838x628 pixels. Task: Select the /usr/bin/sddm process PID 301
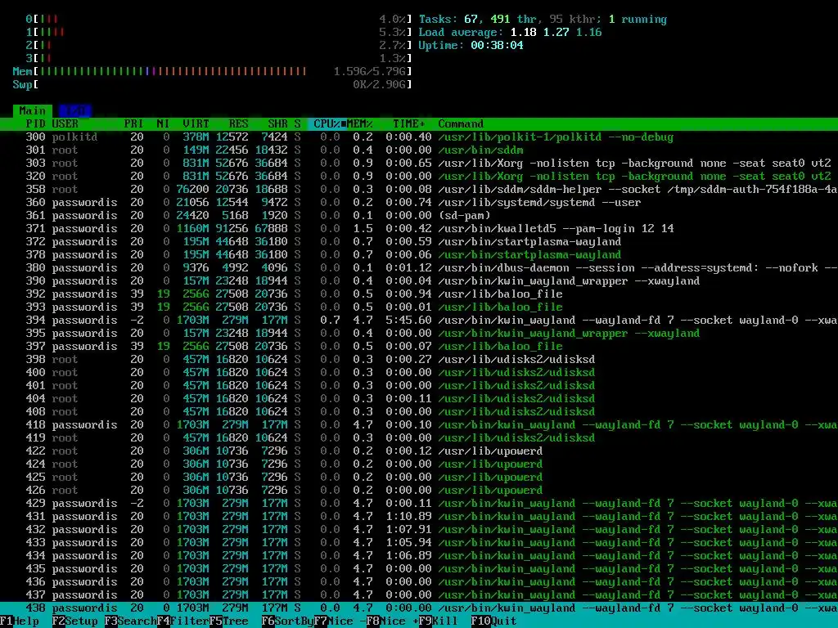[x=419, y=150]
